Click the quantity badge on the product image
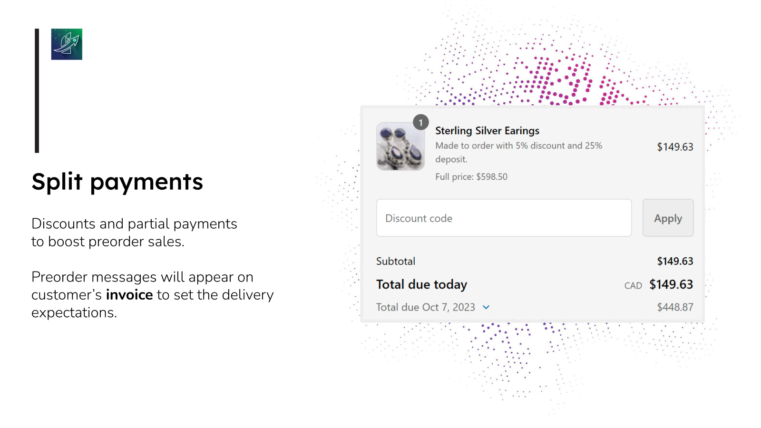 420,122
